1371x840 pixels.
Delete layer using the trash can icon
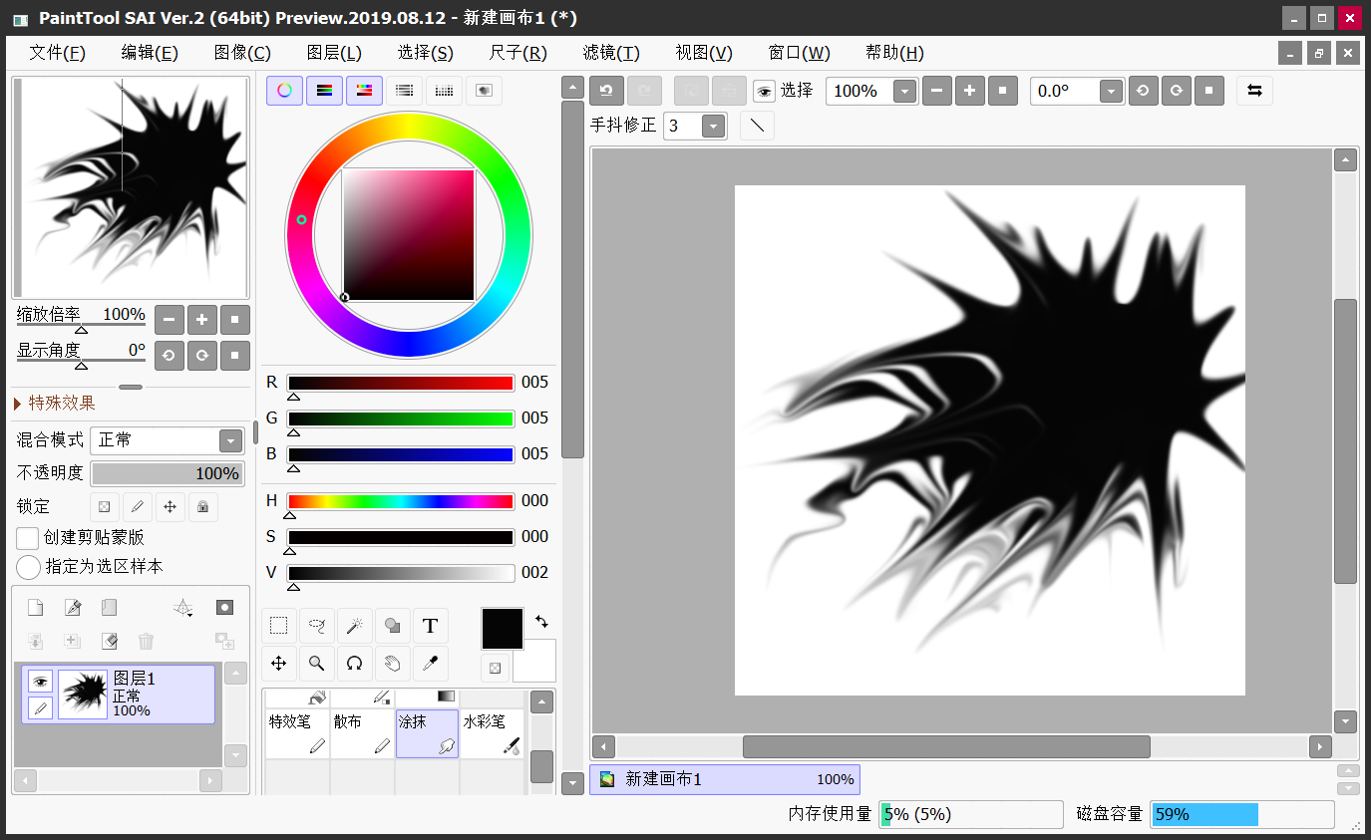(x=147, y=641)
